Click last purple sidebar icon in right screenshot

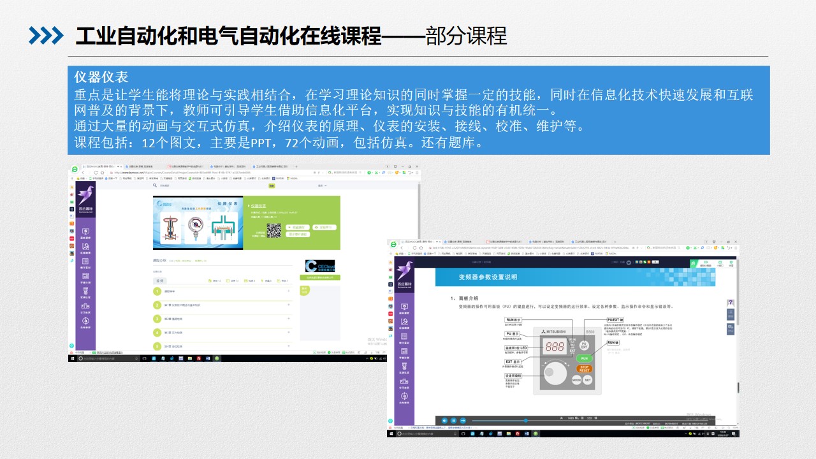pos(404,396)
